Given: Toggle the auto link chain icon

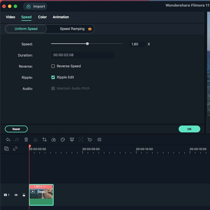Looking at the screenshot, I should pos(15,149).
